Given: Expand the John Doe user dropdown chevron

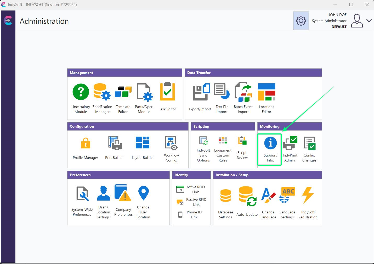Looking at the screenshot, I should coord(369,21).
